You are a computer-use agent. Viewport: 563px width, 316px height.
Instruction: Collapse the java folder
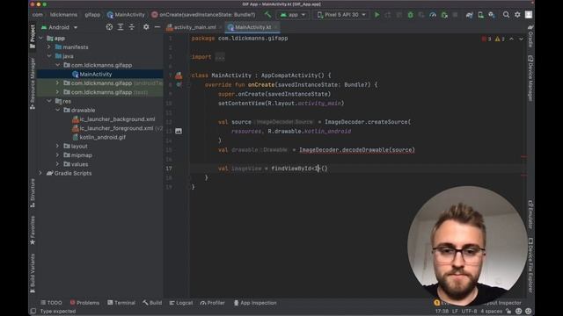49,56
